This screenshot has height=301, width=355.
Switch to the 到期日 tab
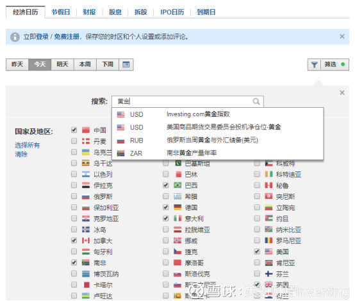206,12
